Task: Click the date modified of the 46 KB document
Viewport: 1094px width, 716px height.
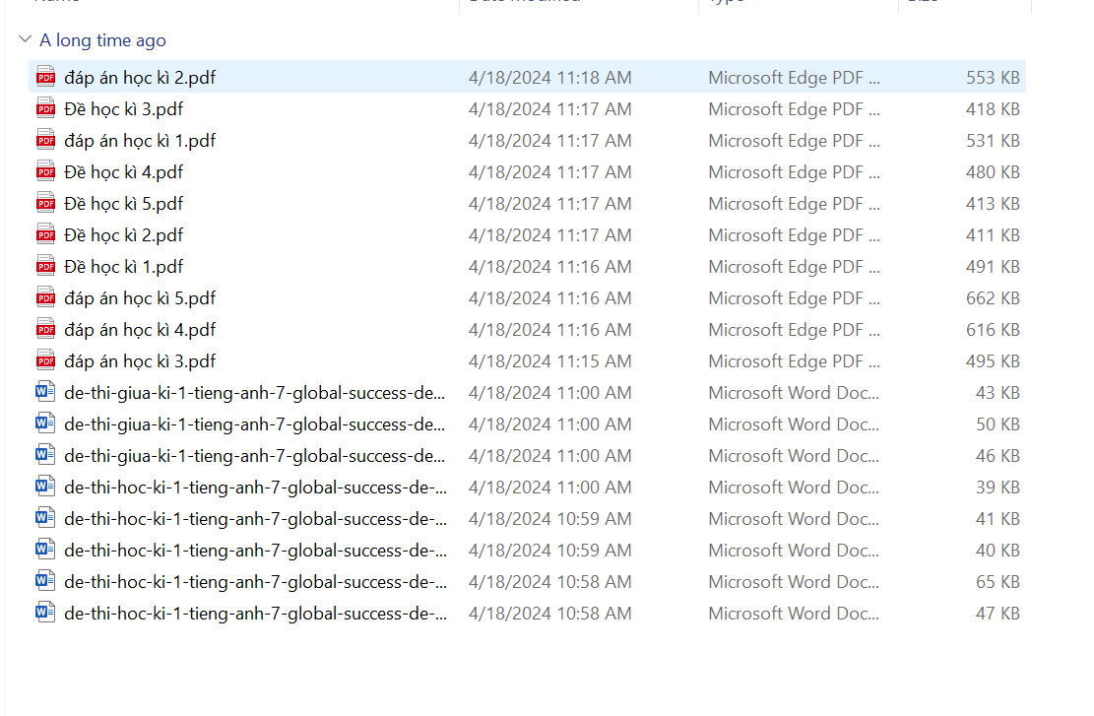Action: pyautogui.click(x=549, y=455)
